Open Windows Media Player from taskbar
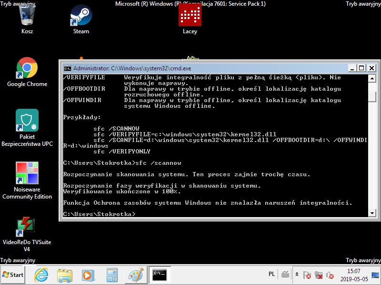The height and width of the screenshot is (285, 381). 88,275
